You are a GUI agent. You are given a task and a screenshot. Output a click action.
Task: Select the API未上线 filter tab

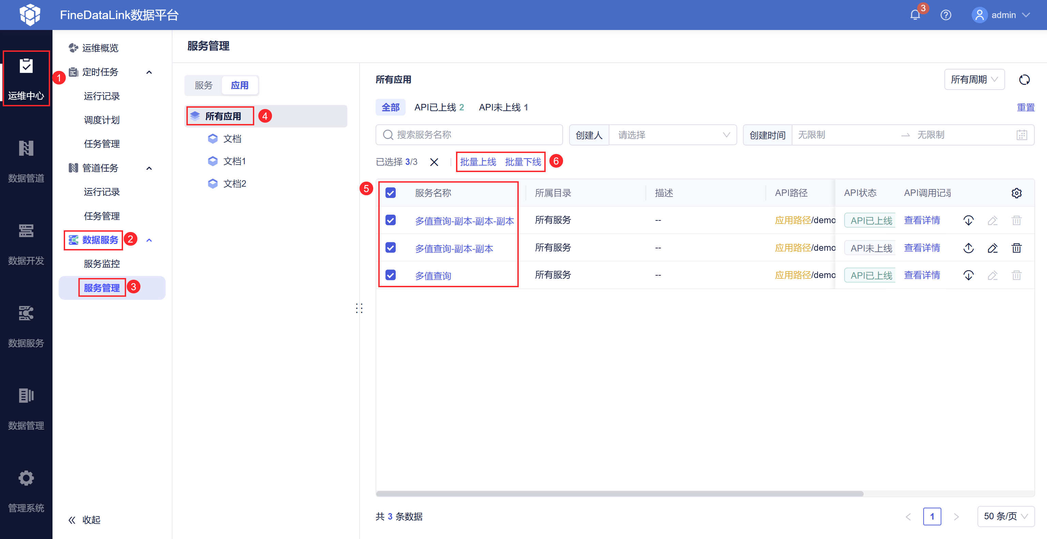coord(503,107)
